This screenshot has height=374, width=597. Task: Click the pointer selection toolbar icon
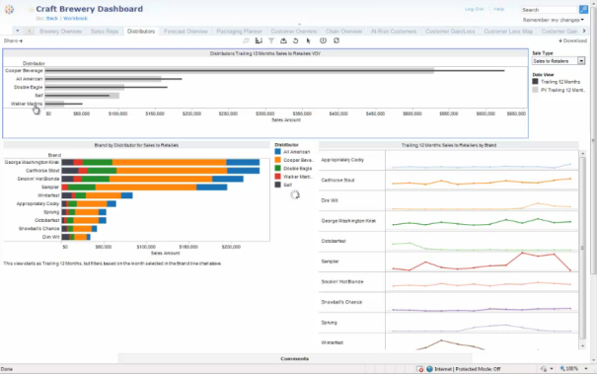tap(309, 40)
